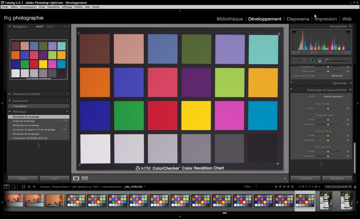Switch to the Bibliothèque module
Viewport: 360px width, 219px height.
[x=230, y=19]
